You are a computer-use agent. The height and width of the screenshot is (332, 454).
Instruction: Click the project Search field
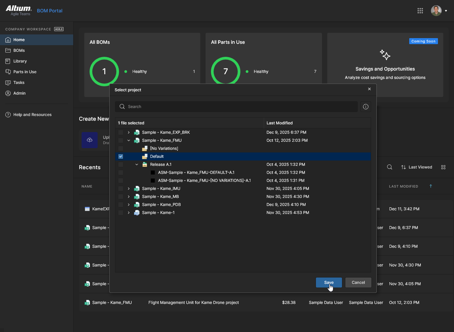pyautogui.click(x=236, y=107)
